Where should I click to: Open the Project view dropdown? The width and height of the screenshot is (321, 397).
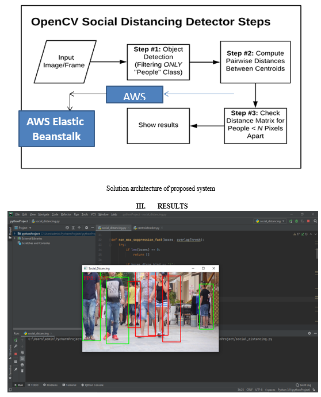click(23, 228)
